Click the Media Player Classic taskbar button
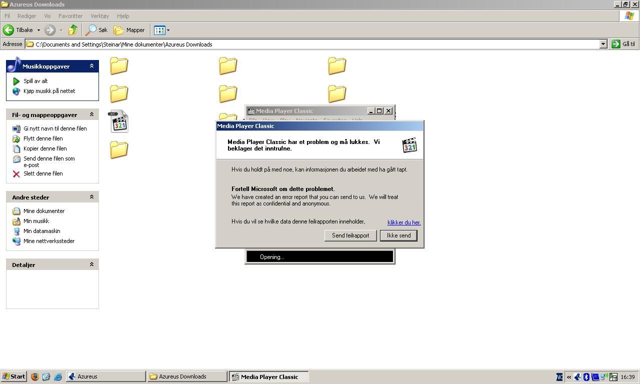 [x=269, y=376]
